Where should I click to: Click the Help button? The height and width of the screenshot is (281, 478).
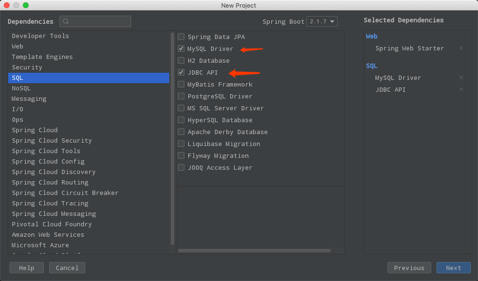[27, 268]
